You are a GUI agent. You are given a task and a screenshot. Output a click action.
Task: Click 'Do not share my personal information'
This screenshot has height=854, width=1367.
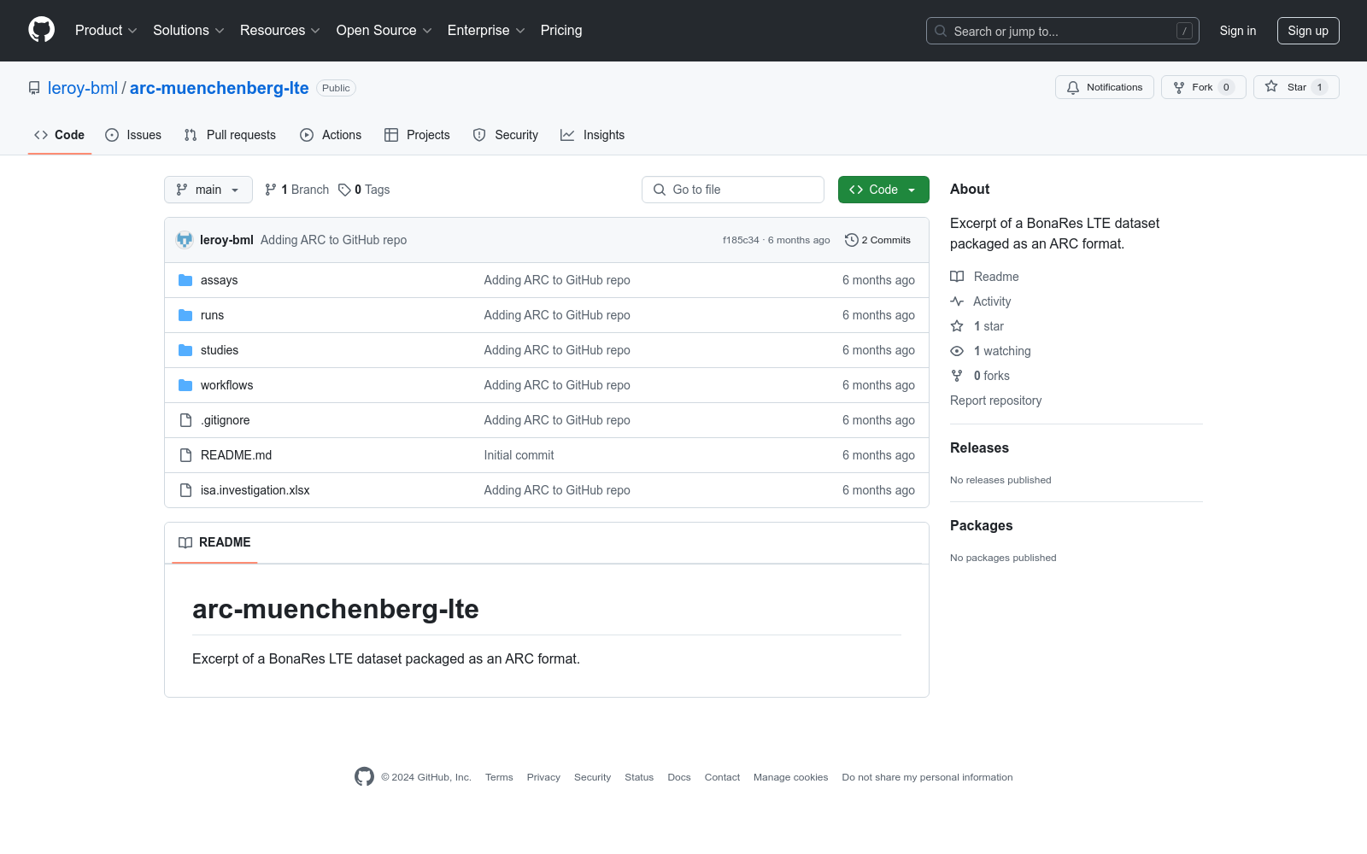927,777
